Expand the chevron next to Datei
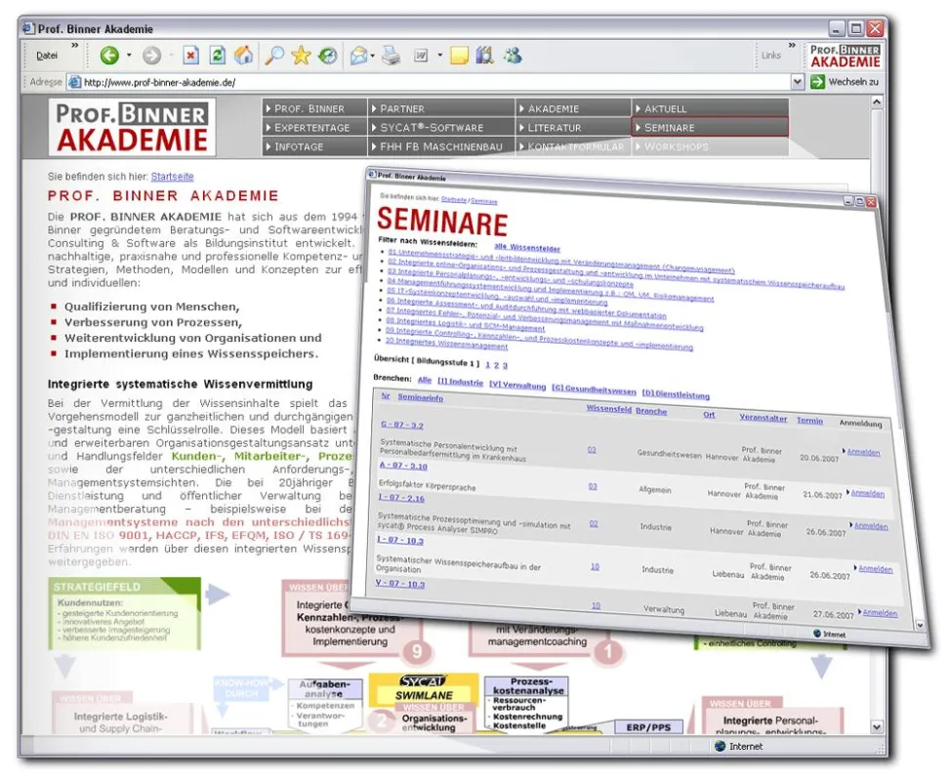 point(75,45)
